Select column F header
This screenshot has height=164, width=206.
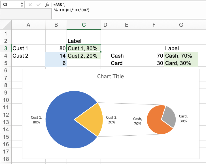coord(154,25)
